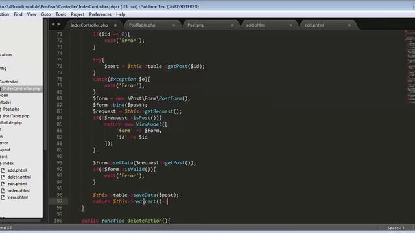The image size is (415, 233).
Task: Close the edit.phtml tab
Action: pos(350,25)
